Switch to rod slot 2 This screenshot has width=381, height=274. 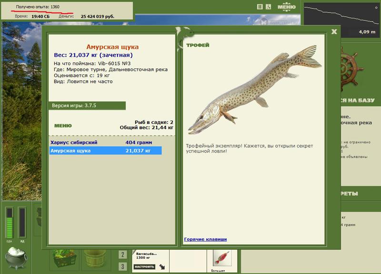tap(123, 254)
